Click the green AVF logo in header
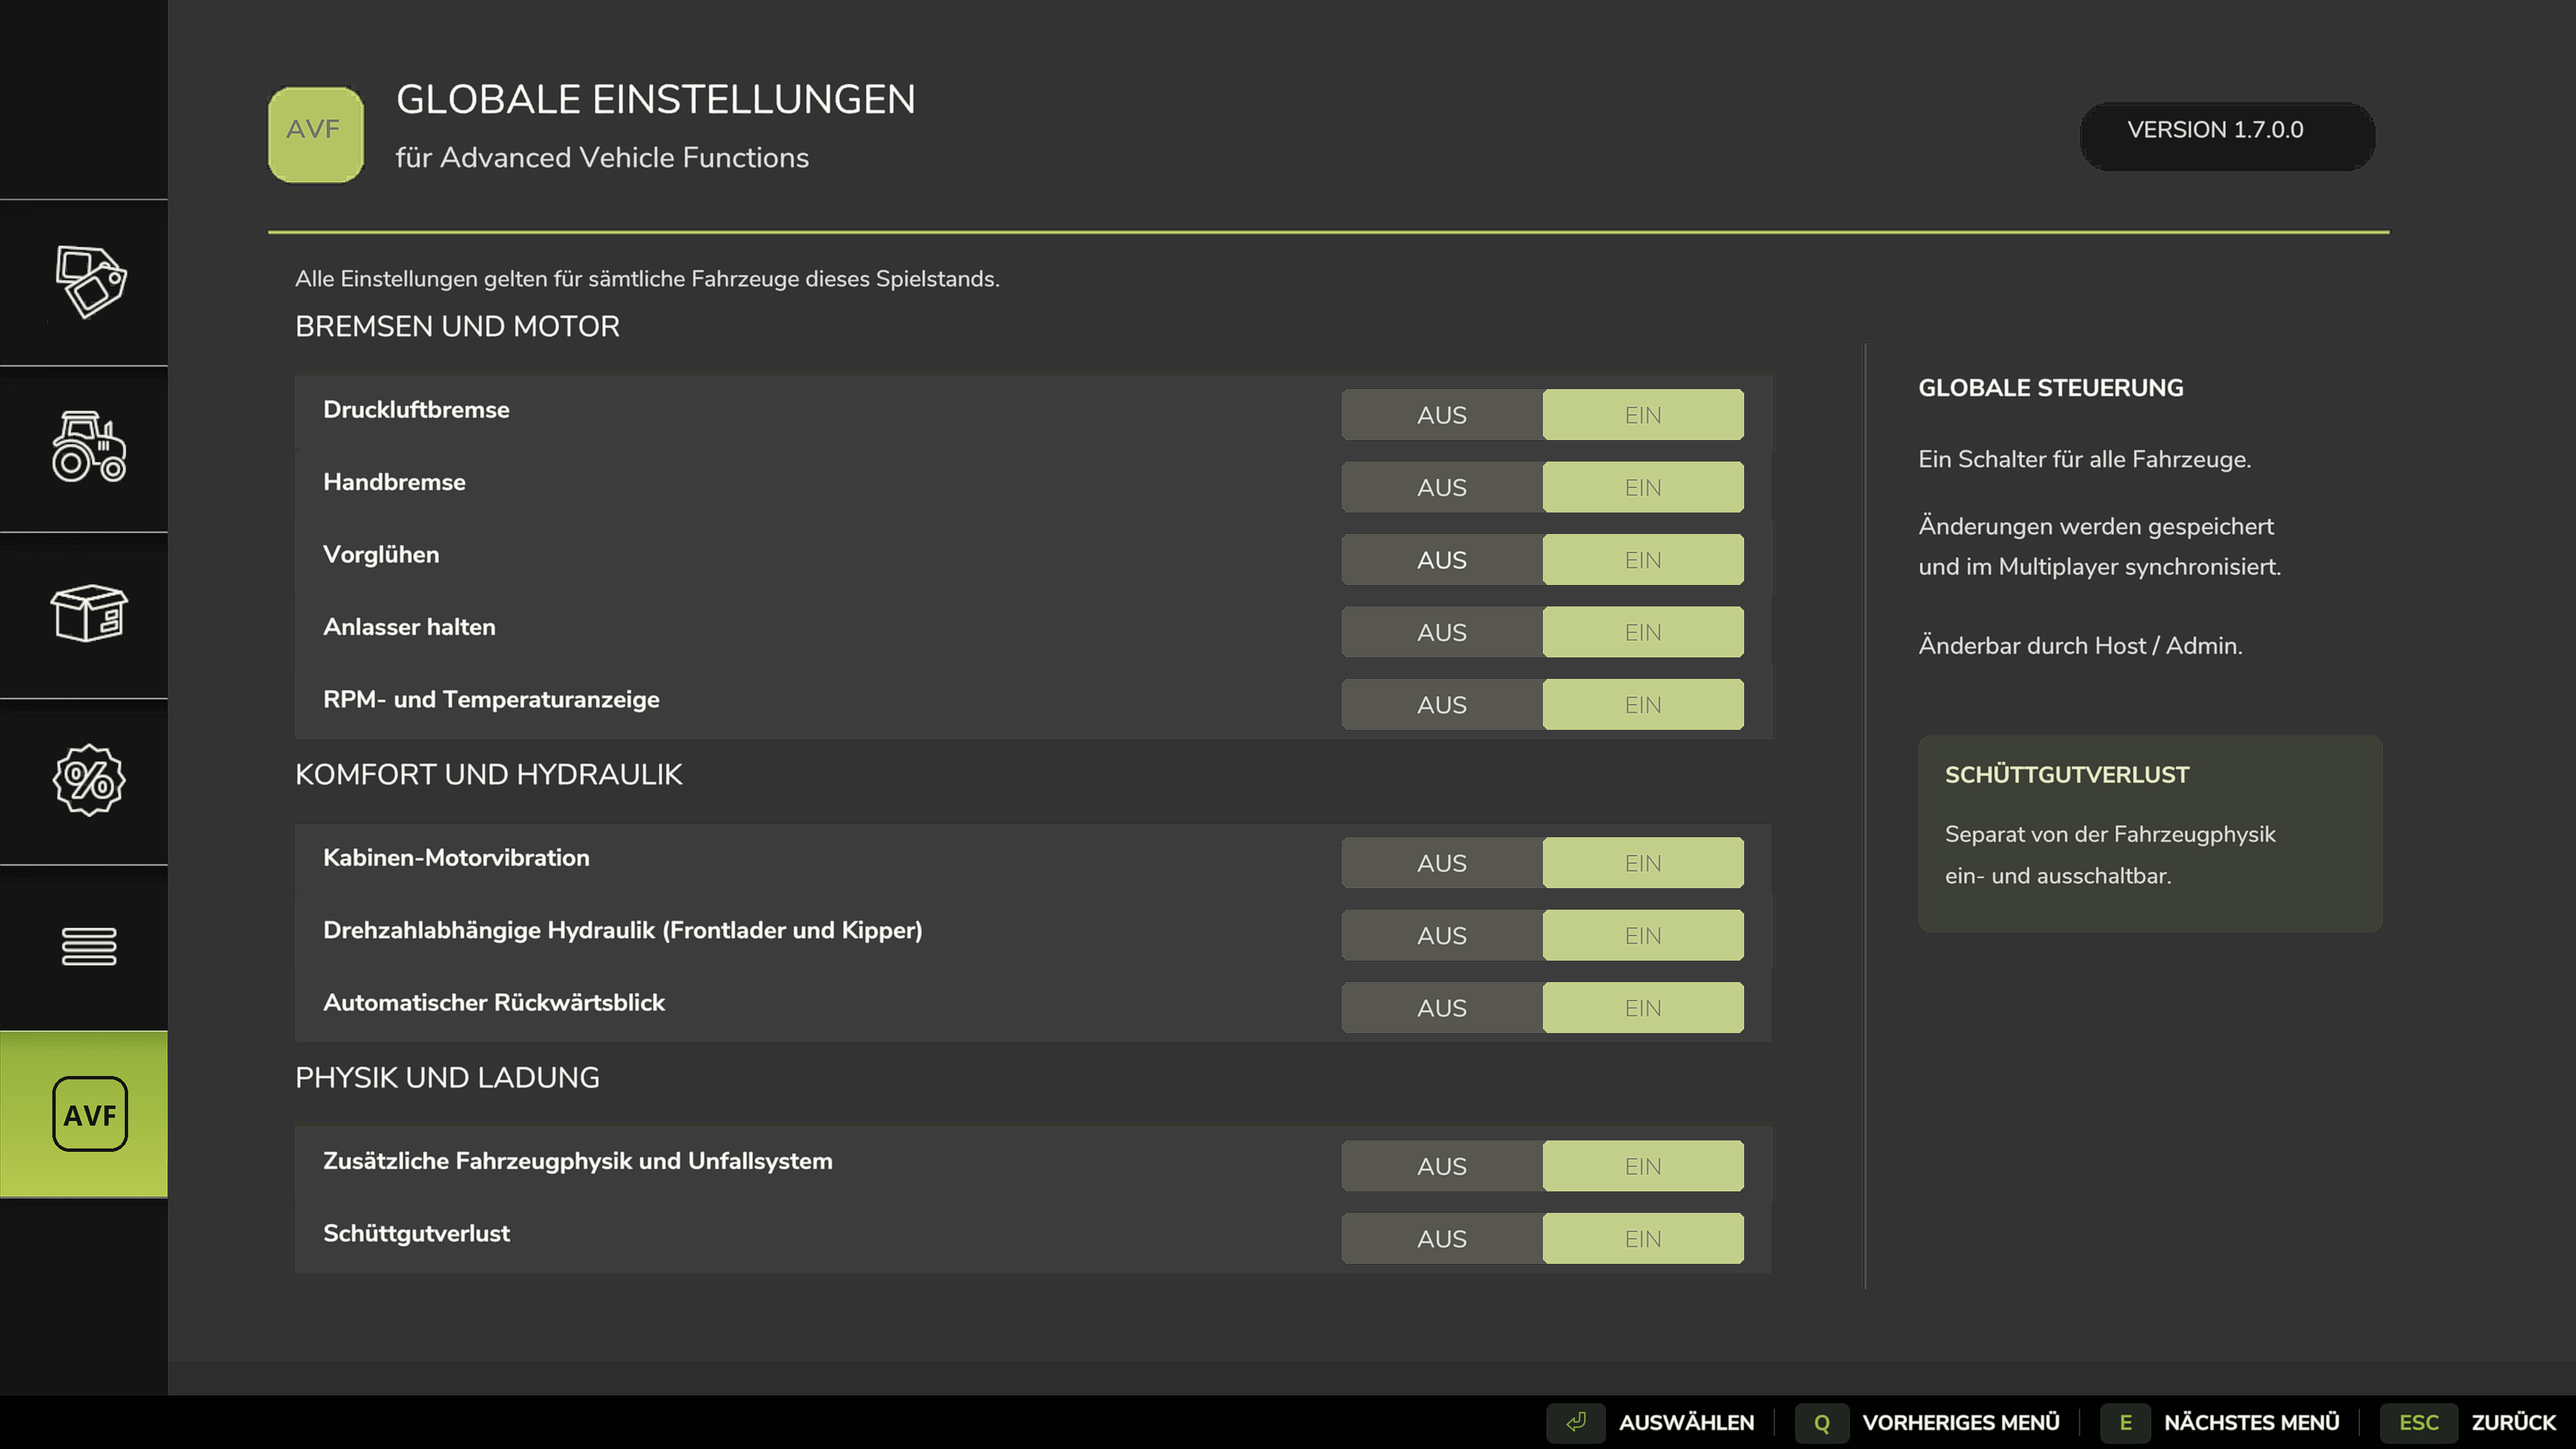 [315, 134]
